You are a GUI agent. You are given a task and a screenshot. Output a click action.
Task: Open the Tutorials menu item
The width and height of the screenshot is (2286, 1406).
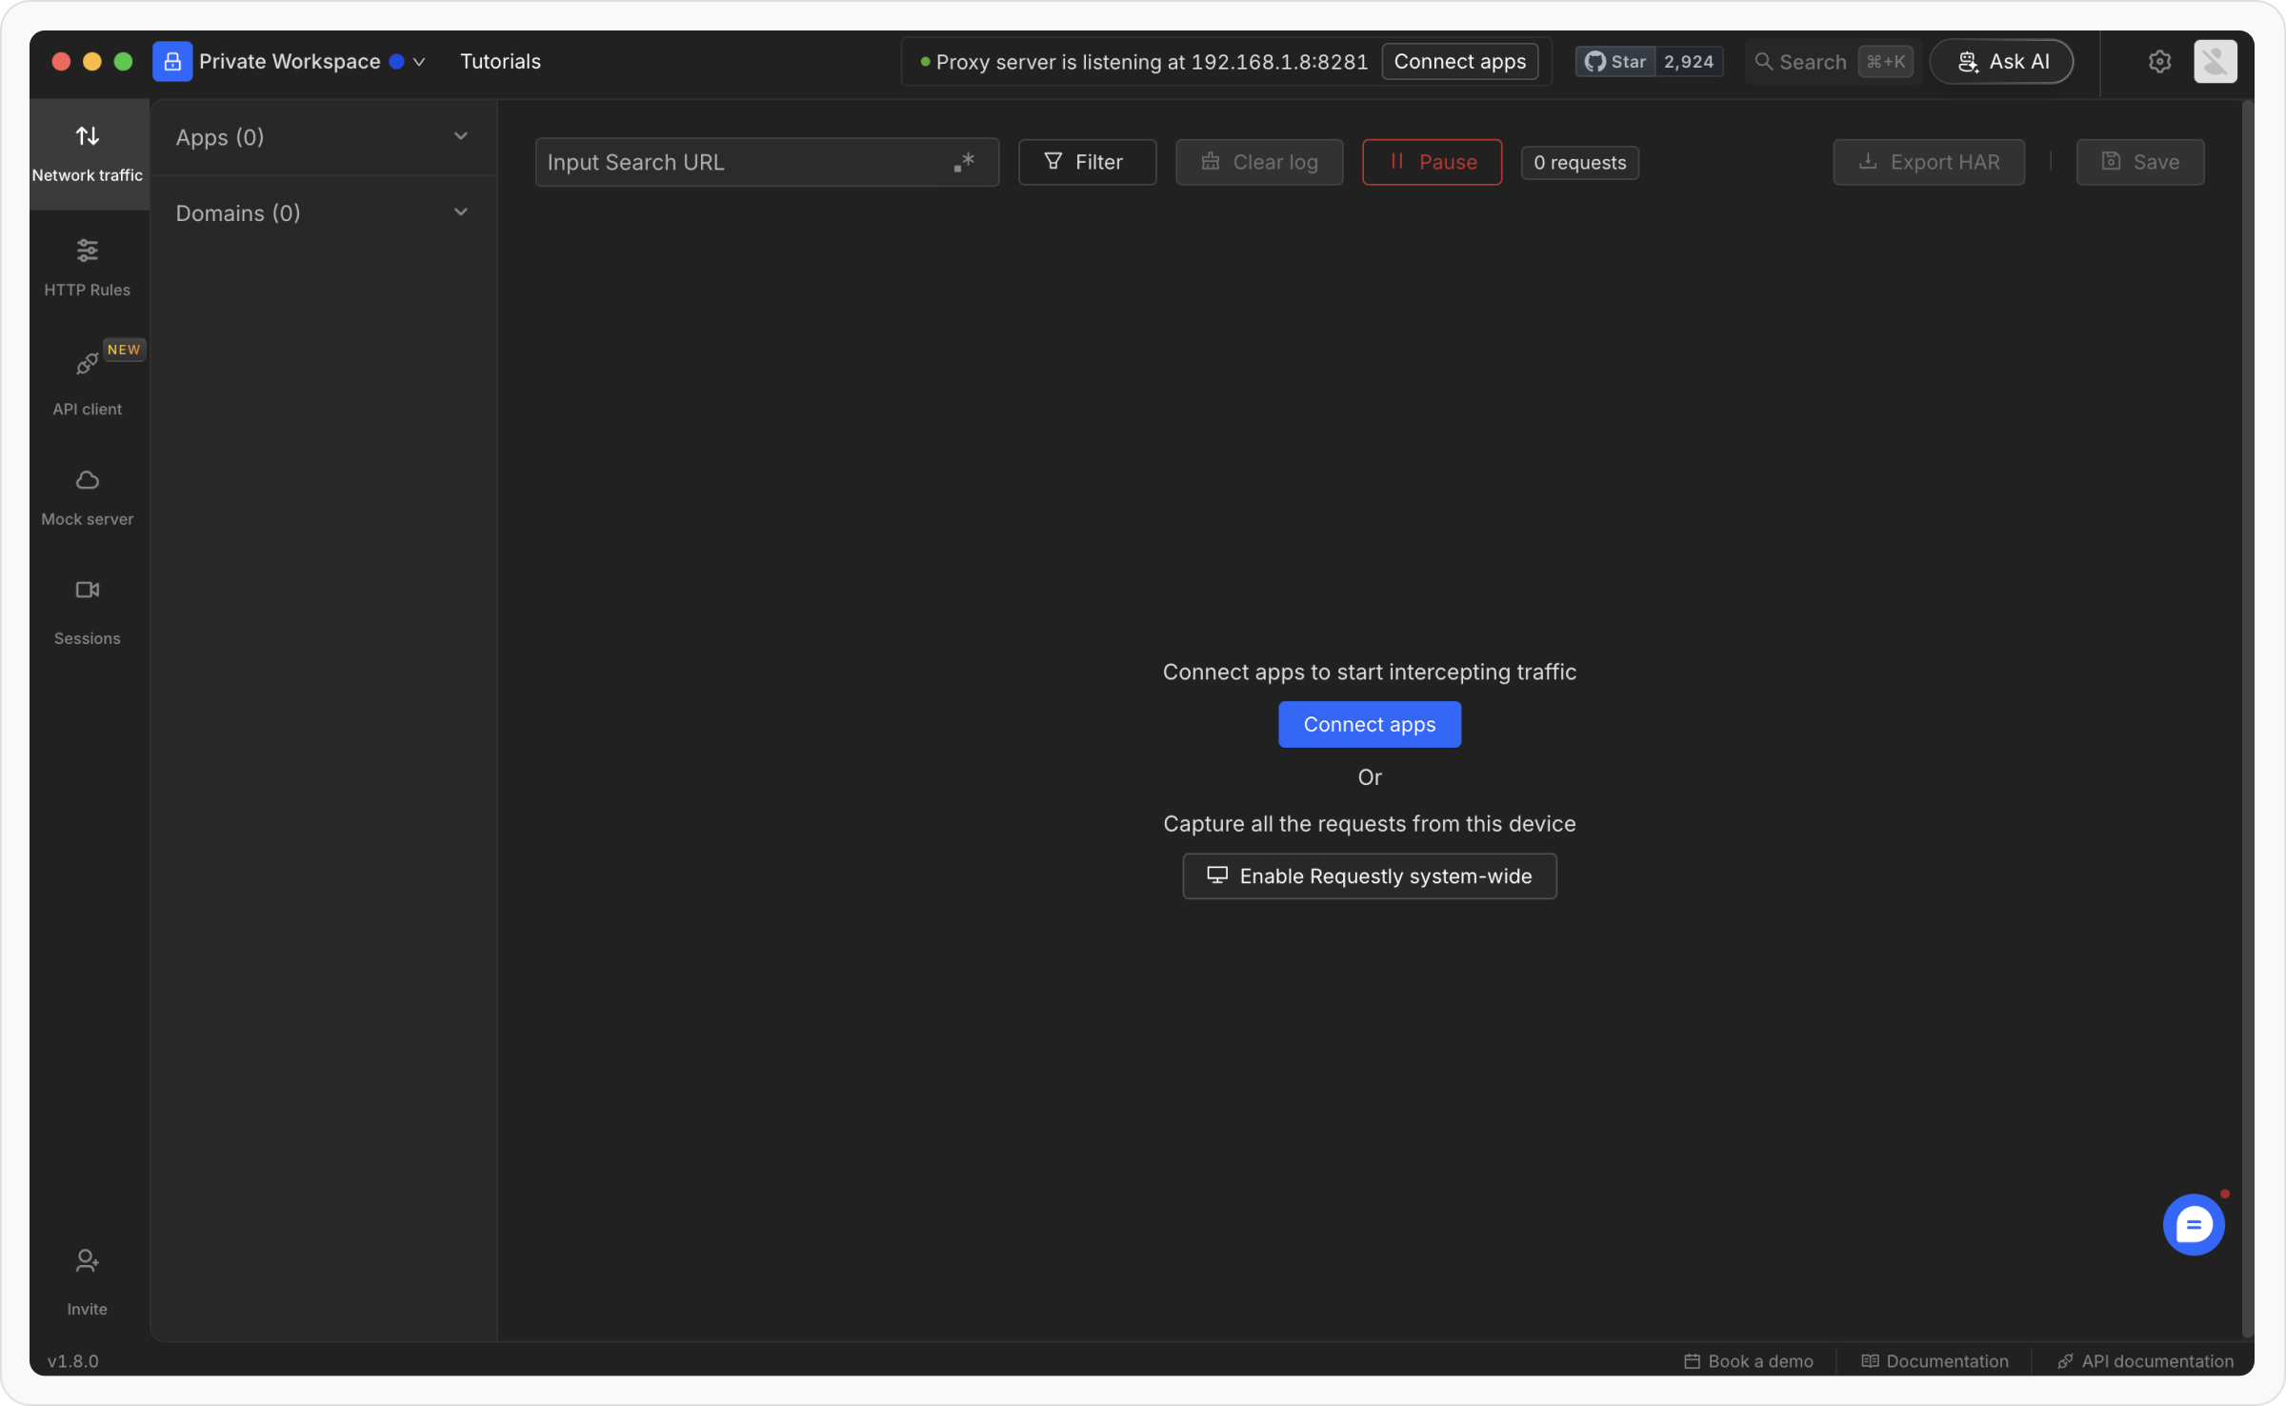pyautogui.click(x=500, y=62)
